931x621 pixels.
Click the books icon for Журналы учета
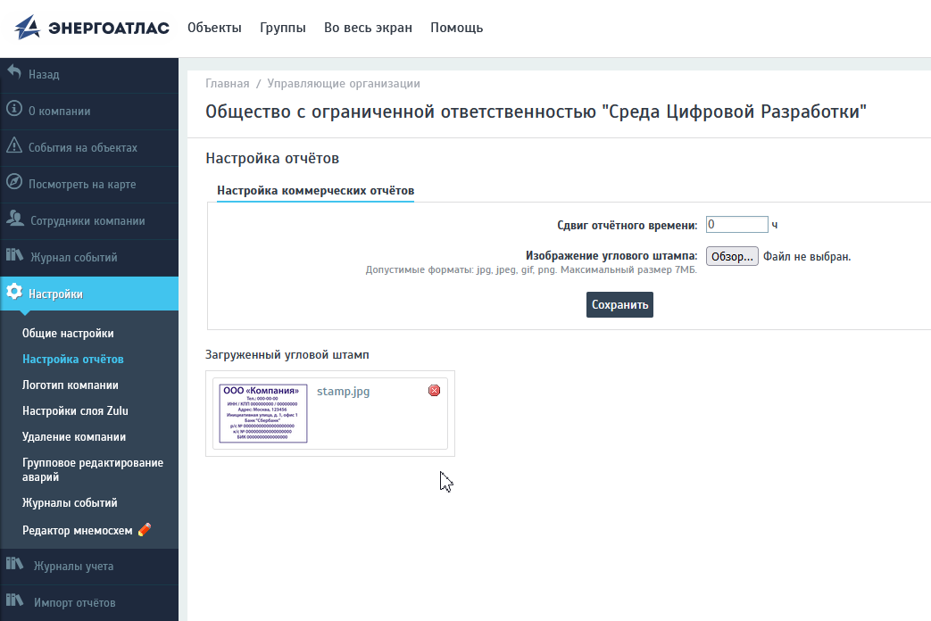point(15,565)
